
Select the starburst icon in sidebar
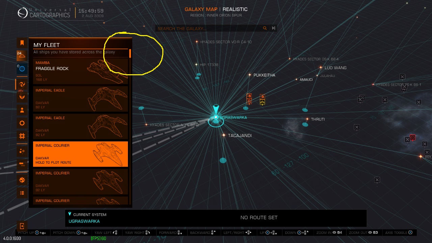(22, 136)
